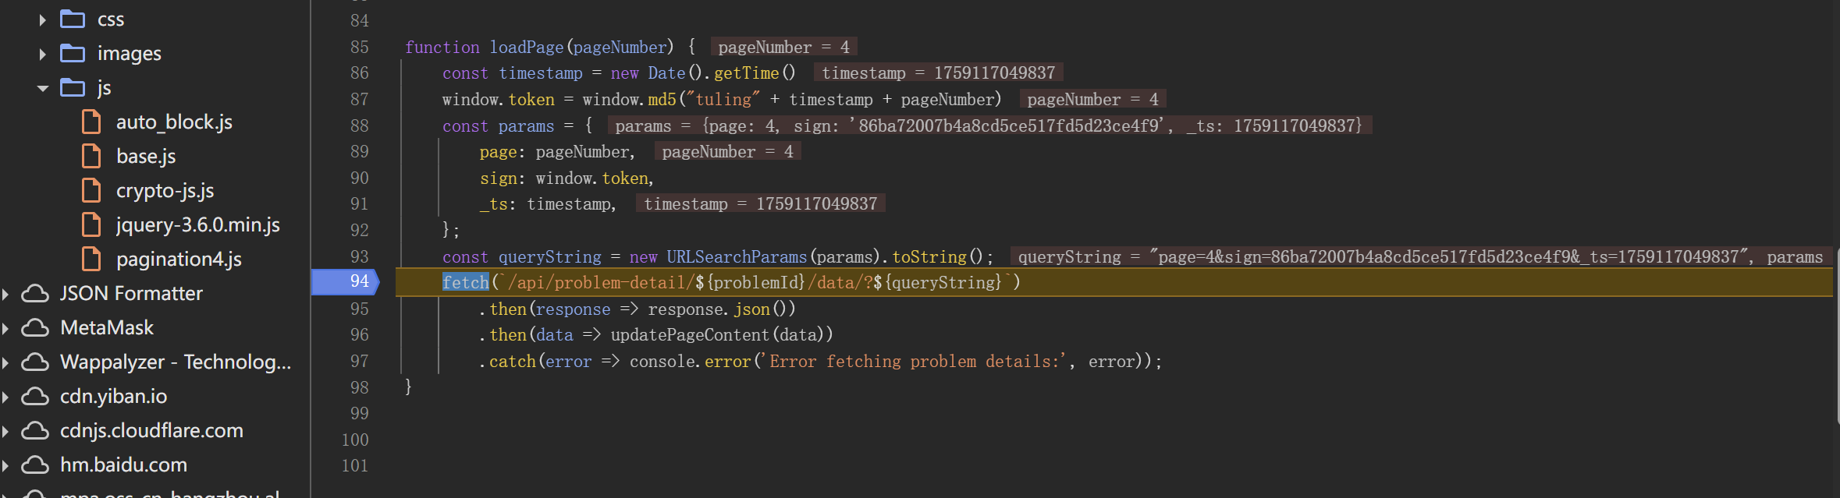Click the jquery-3.6.0.min.js file icon

(91, 224)
